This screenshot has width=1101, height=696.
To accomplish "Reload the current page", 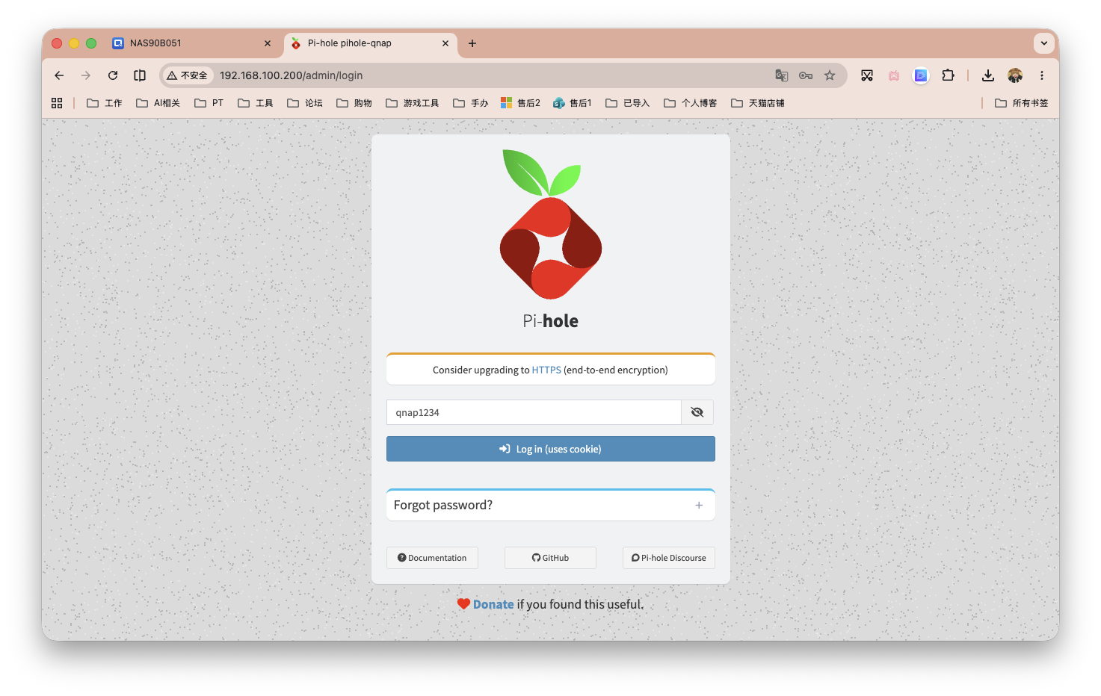I will point(113,75).
